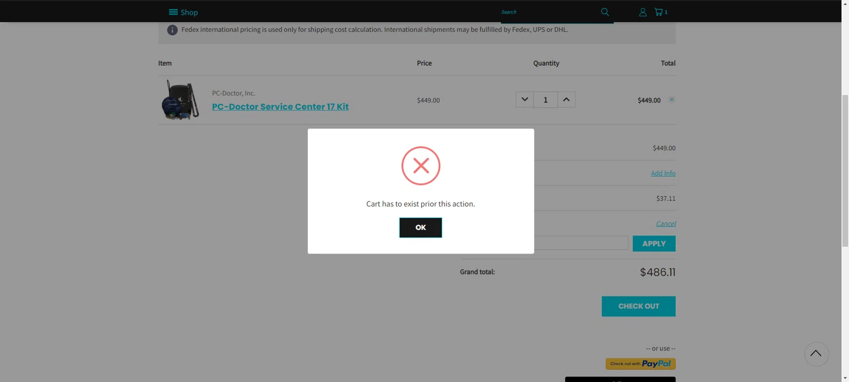The width and height of the screenshot is (849, 382).
Task: Apply the coupon with the APPLY button
Action: pyautogui.click(x=654, y=243)
